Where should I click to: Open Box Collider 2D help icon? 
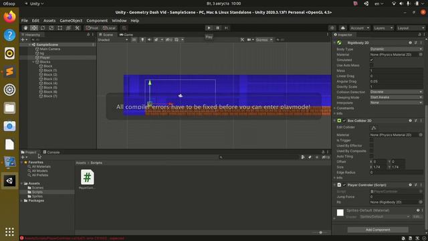pos(410,120)
